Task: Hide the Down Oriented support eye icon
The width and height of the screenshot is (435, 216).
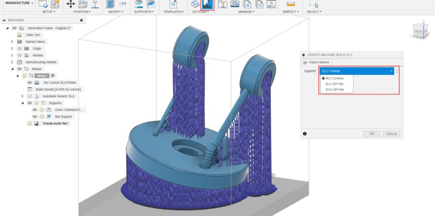Action: (x=35, y=110)
